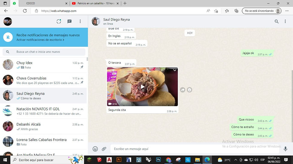Open browser collections icon
Viewport: 293px width, 164px height.
(x=236, y=11)
